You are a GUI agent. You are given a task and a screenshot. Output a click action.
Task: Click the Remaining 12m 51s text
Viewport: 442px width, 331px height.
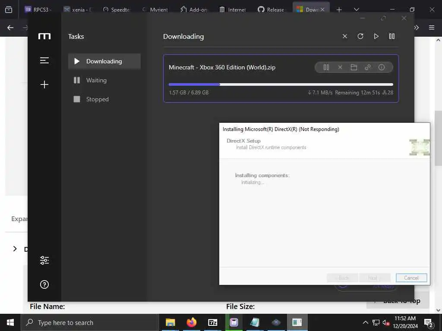click(357, 92)
